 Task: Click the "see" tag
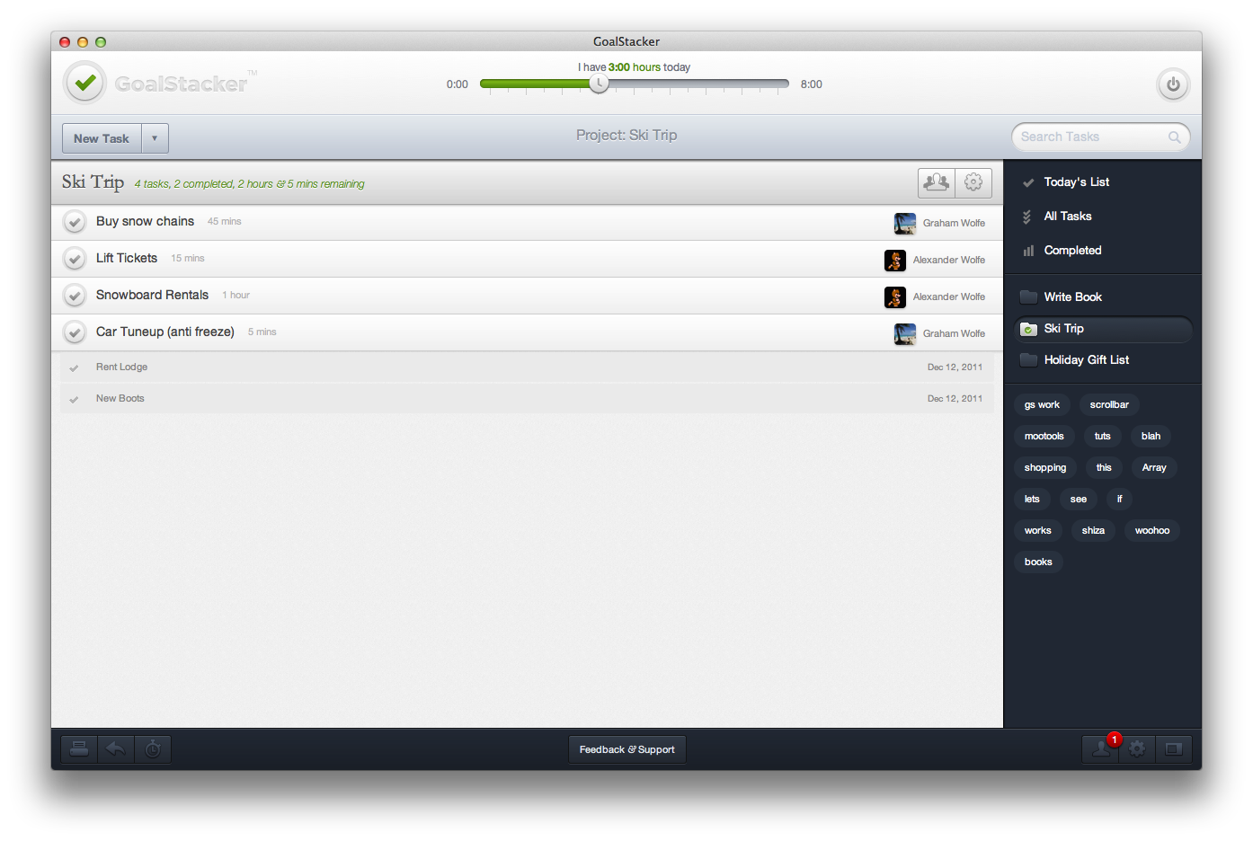pyautogui.click(x=1079, y=499)
